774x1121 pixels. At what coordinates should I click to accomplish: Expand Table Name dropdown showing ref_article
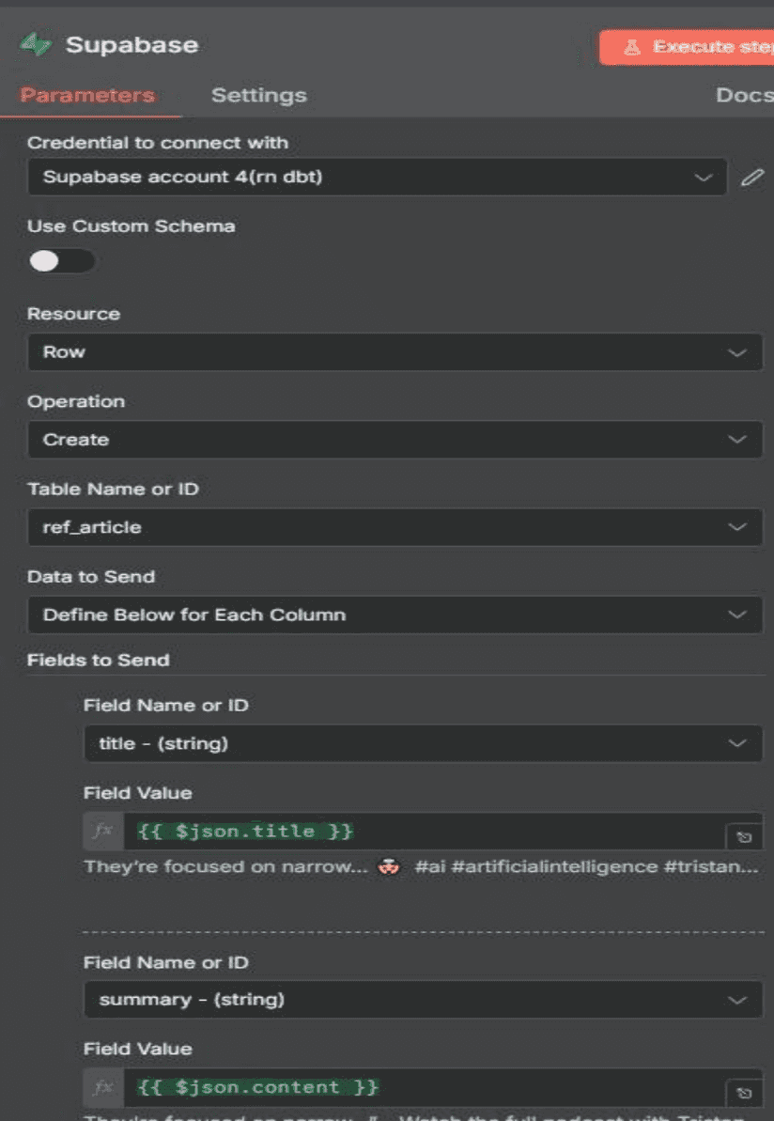pyautogui.click(x=395, y=527)
